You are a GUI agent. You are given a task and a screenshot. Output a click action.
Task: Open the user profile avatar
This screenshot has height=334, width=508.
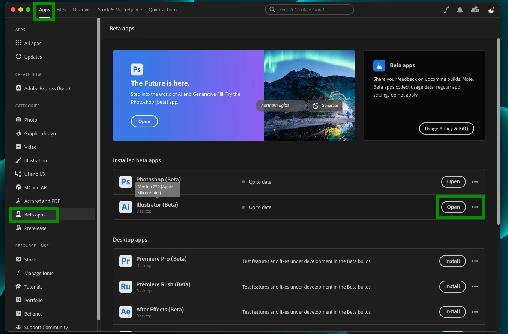pos(491,10)
